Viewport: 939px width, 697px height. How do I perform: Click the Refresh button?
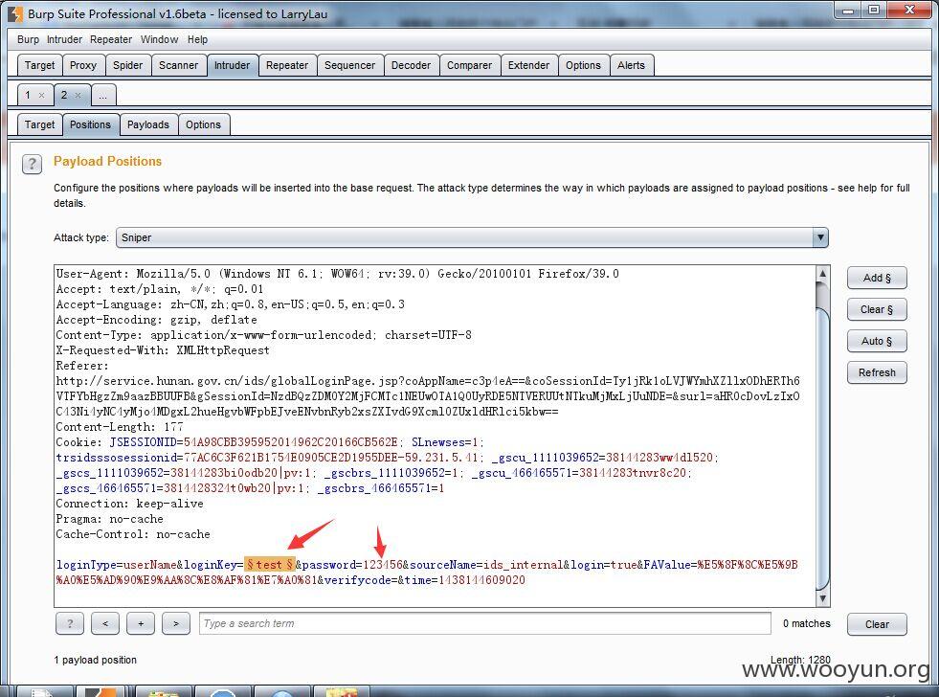pyautogui.click(x=877, y=372)
